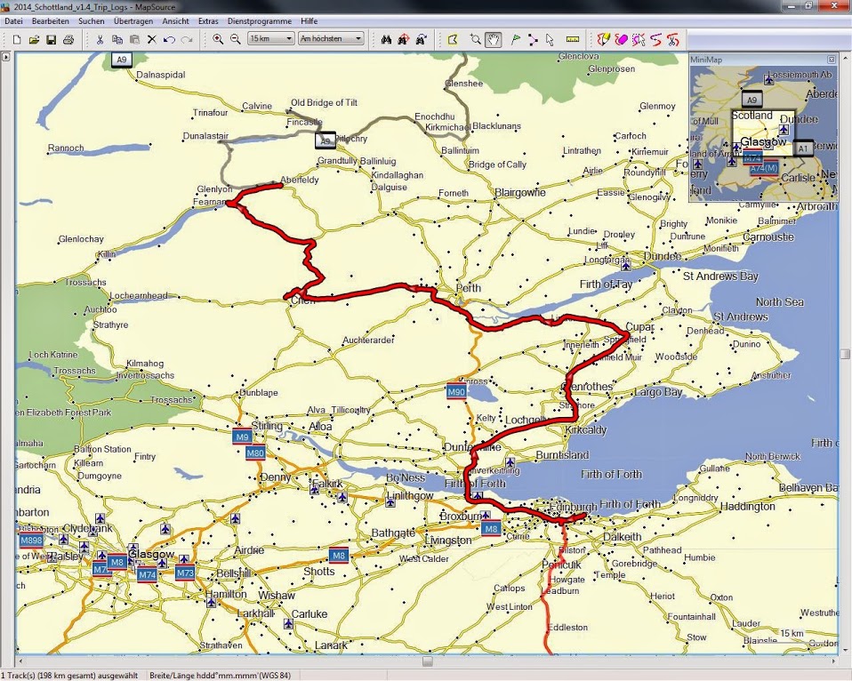Click the MiniMap overview thumbnail
This screenshot has height=681, width=852.
762,131
